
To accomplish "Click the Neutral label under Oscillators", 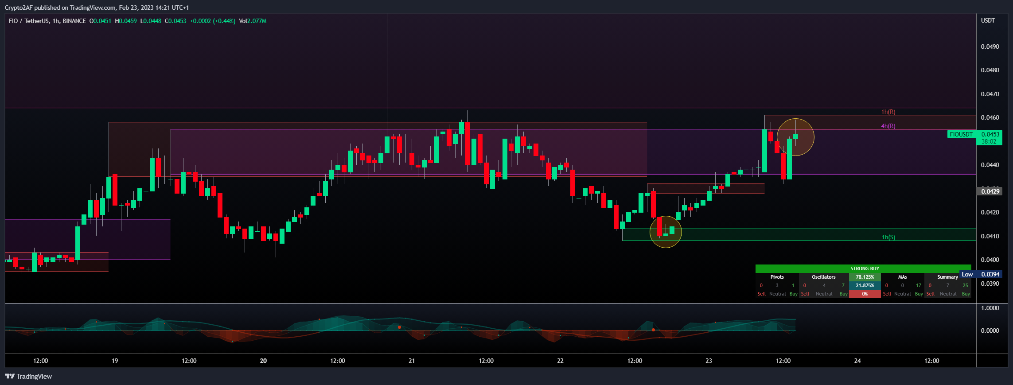I will [x=824, y=294].
